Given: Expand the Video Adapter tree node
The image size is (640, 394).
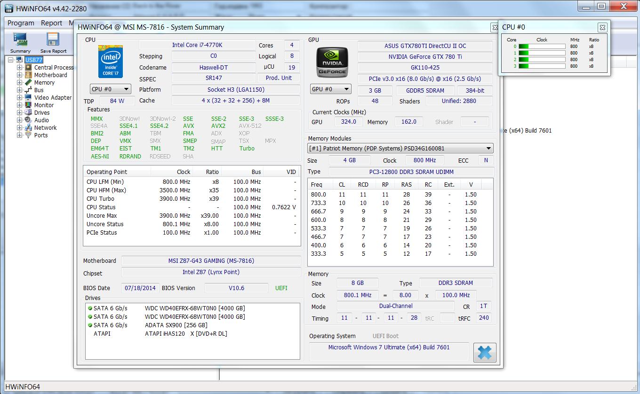Looking at the screenshot, I should (x=20, y=97).
